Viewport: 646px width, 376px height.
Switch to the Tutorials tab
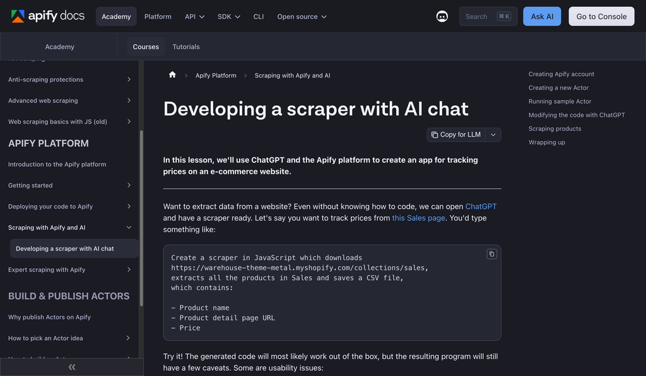[186, 47]
